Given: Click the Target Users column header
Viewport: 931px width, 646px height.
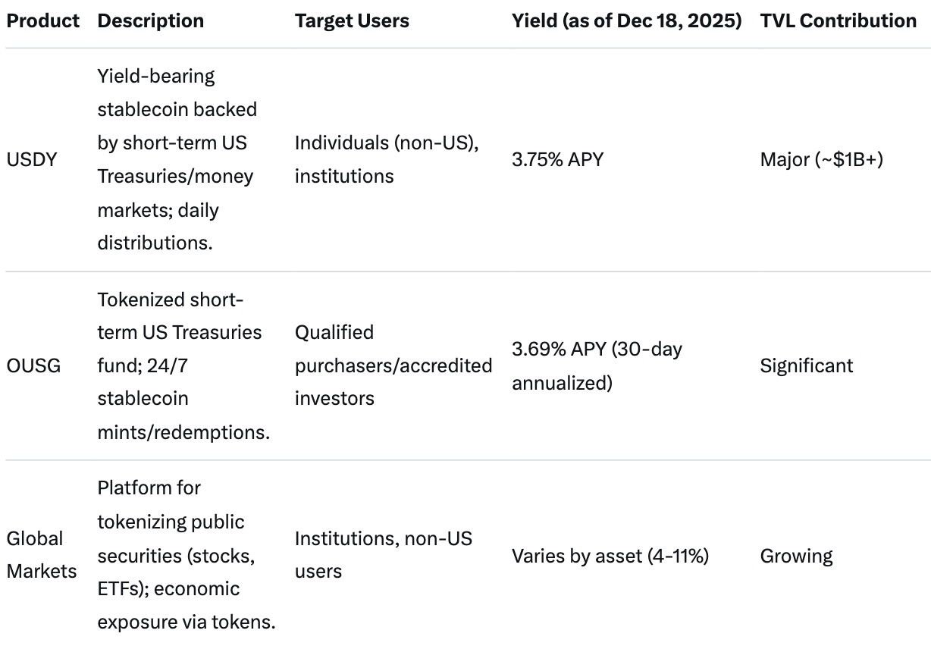Looking at the screenshot, I should (352, 21).
